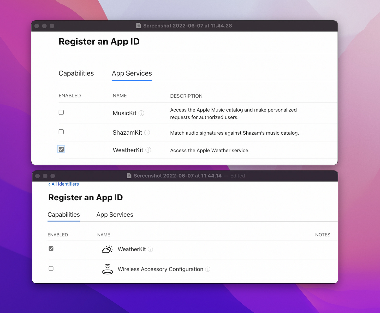This screenshot has width=380, height=313.
Task: Enable Wireless Accessory Configuration checkbox
Action: click(x=51, y=268)
